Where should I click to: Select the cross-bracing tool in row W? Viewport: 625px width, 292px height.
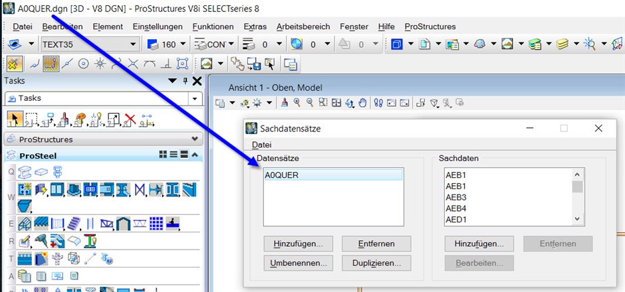140,190
